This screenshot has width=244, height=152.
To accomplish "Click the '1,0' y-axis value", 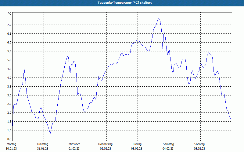I will pos(9,130).
